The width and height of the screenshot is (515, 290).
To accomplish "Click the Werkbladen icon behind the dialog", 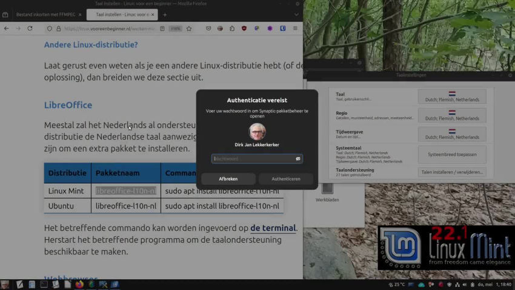I will point(327,189).
